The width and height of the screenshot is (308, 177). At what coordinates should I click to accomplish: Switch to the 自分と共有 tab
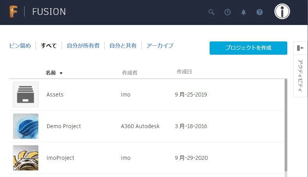[x=123, y=46]
